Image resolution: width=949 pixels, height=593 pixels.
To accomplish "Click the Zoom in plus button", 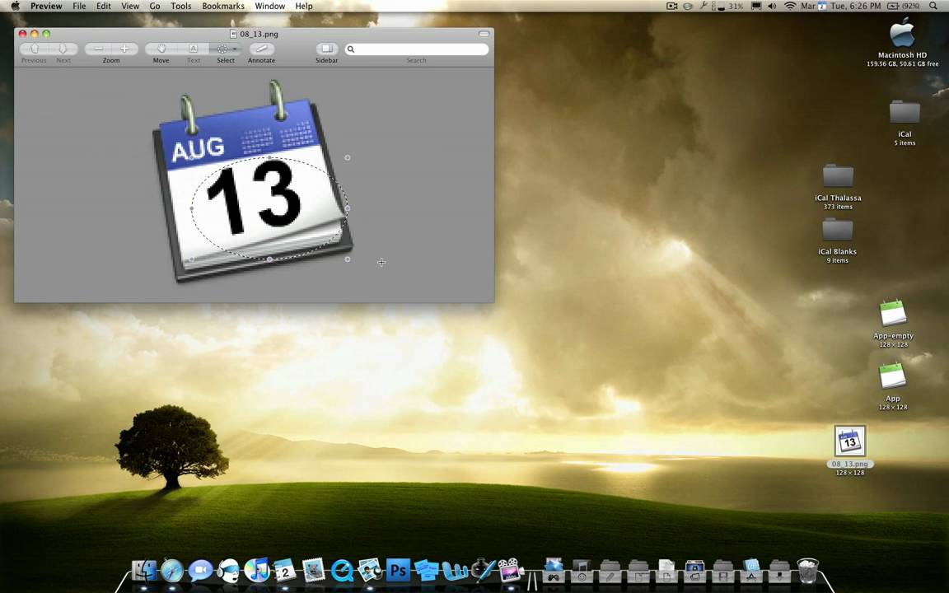I will [124, 49].
